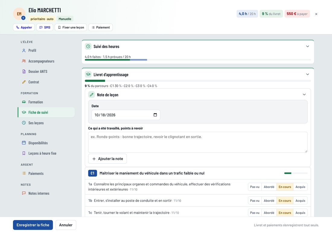The height and width of the screenshot is (233, 332).
Task: Set skill 1b to Abordé
Action: click(x=269, y=201)
